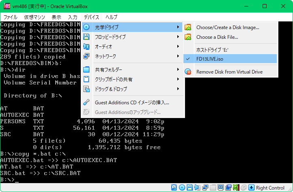Maximize the vm486 VirtualBox window
Screen dimensions: 293x192
pyautogui.click(x=265, y=6)
